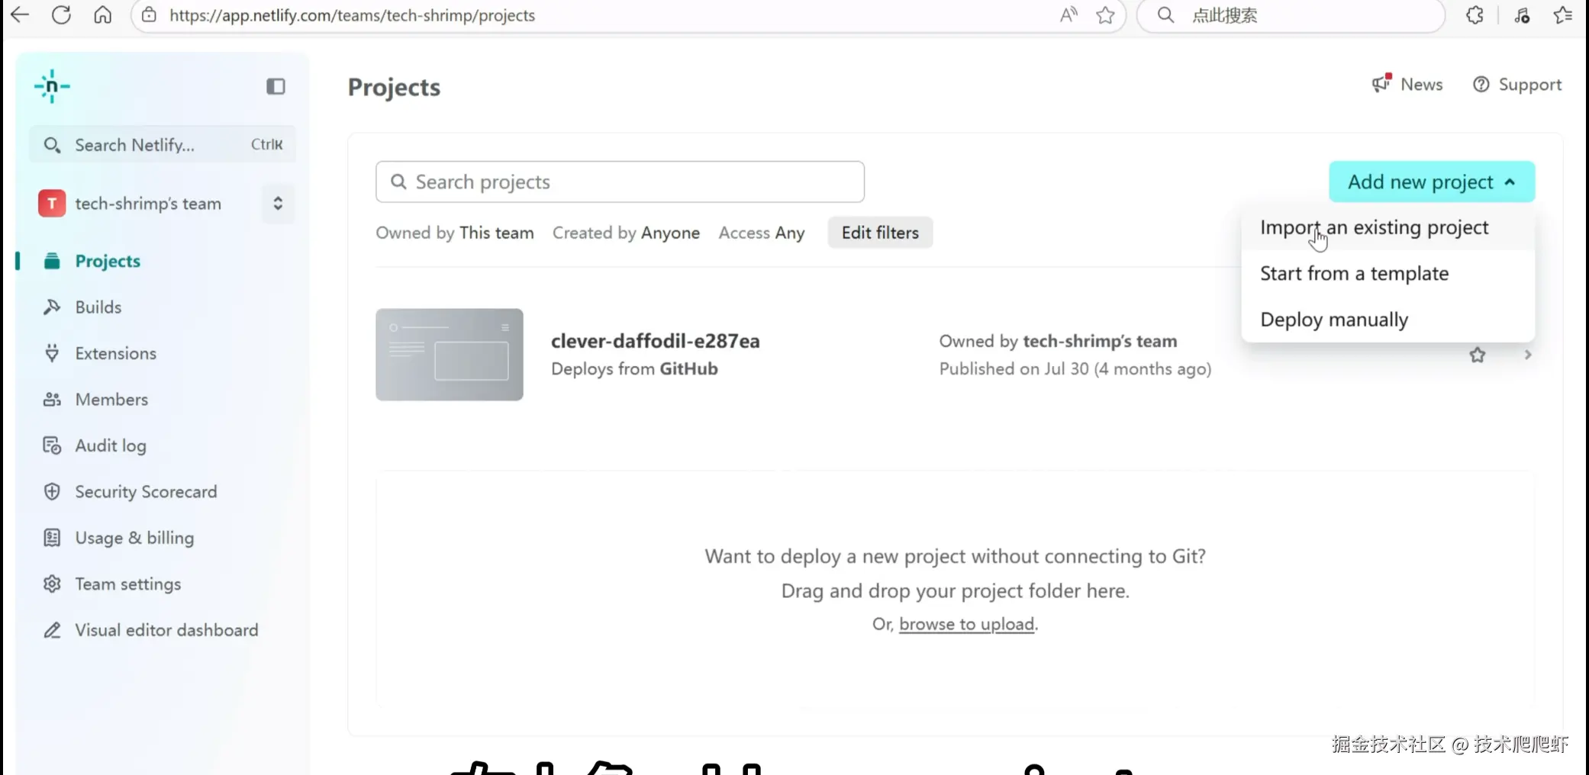The image size is (1589, 775).
Task: Open the browser favorites list icon
Action: pos(1562,14)
